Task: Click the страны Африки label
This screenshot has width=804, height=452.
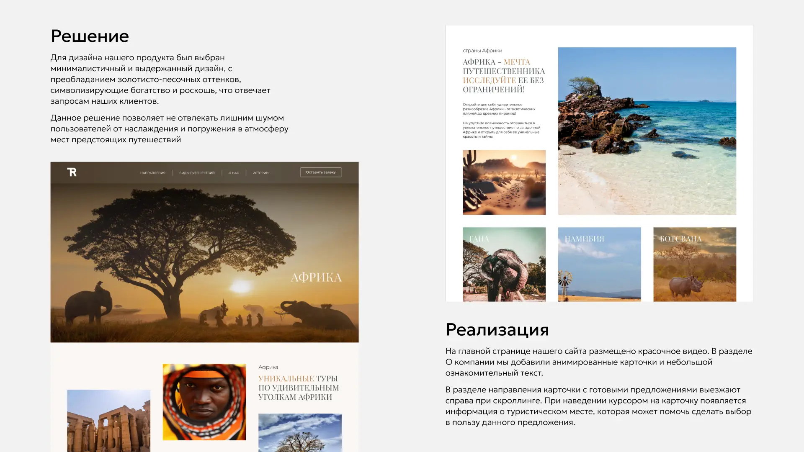Action: click(482, 51)
